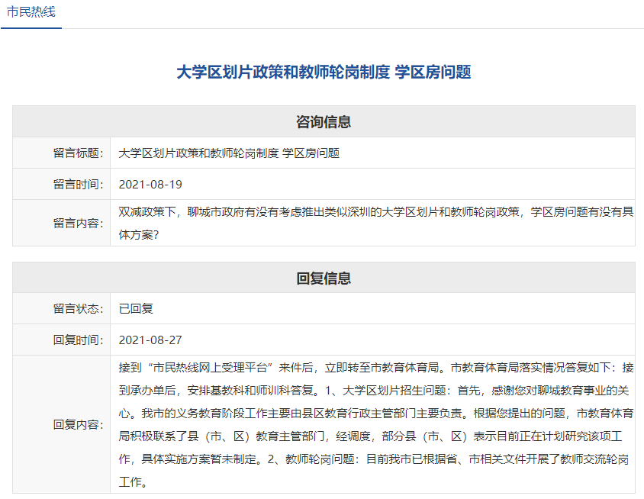Select the reply date 2021-08-27
This screenshot has width=644, height=499.
[150, 340]
